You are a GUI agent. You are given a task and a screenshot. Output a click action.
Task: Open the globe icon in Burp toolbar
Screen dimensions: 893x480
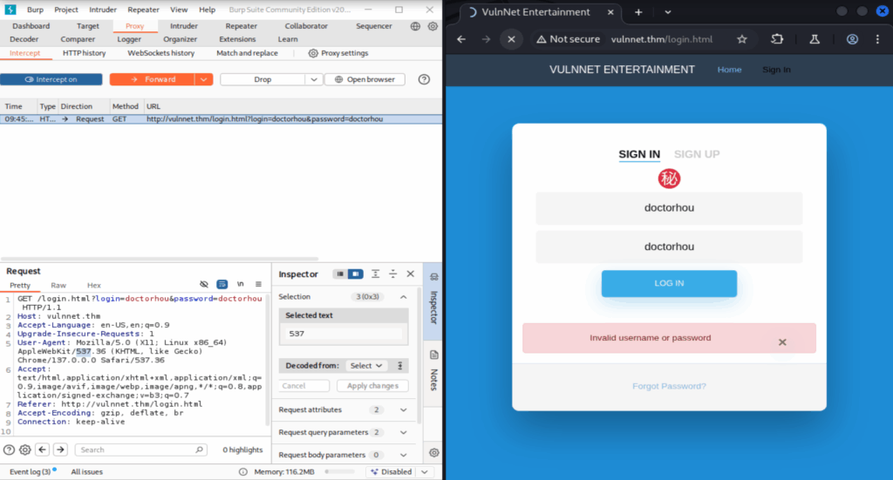coord(415,26)
